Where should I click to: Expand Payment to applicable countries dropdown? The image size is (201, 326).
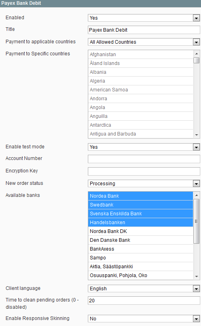point(144,42)
